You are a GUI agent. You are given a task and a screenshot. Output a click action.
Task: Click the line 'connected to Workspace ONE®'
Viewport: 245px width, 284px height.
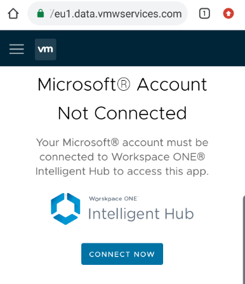(x=122, y=157)
